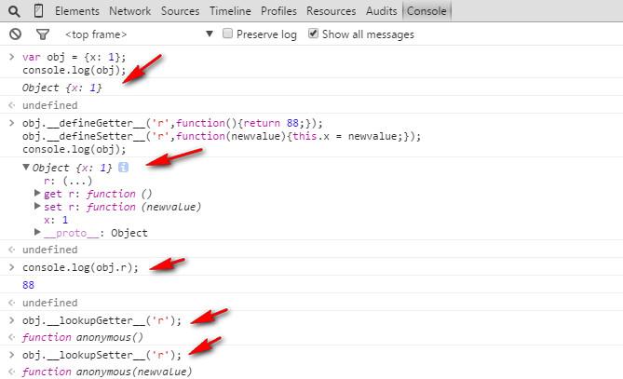Open the console filter funnel icon
This screenshot has height=379, width=623.
click(43, 34)
